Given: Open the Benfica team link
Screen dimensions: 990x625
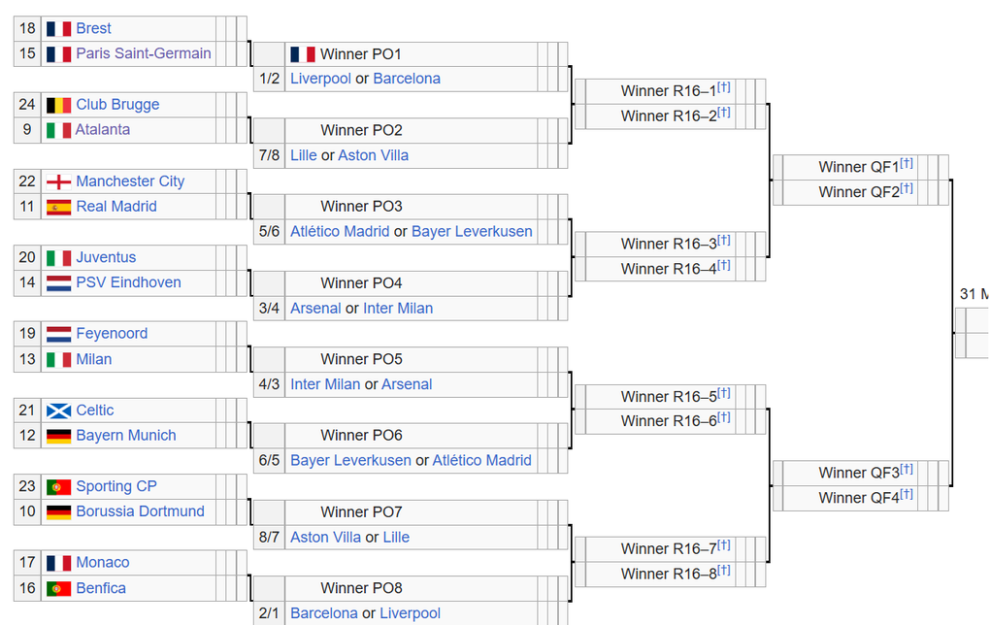Looking at the screenshot, I should point(101,588).
